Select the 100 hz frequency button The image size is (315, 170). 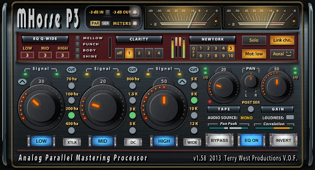71,100
